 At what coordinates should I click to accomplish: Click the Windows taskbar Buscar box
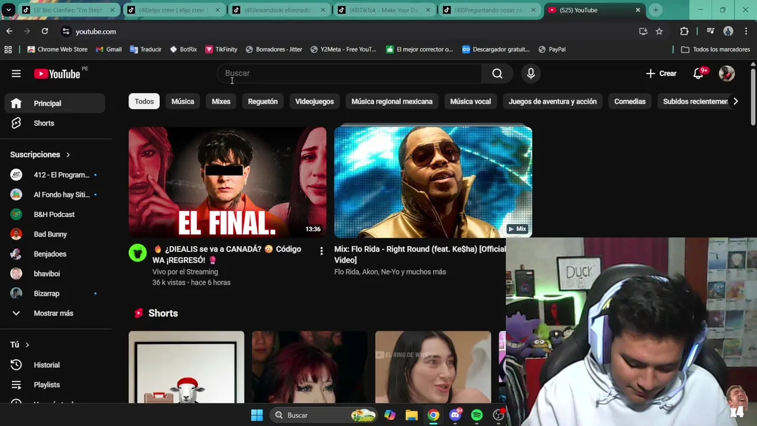coord(324,415)
